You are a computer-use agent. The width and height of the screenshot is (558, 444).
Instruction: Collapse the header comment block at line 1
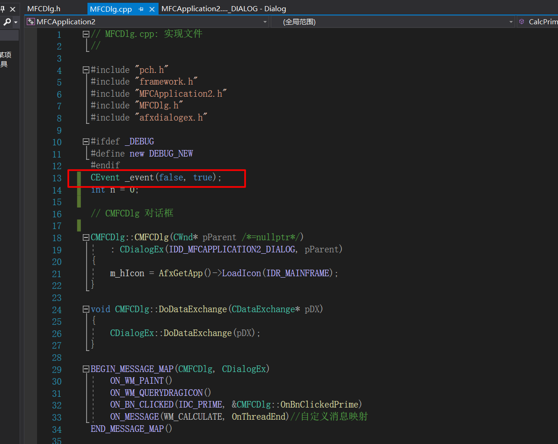pos(86,34)
